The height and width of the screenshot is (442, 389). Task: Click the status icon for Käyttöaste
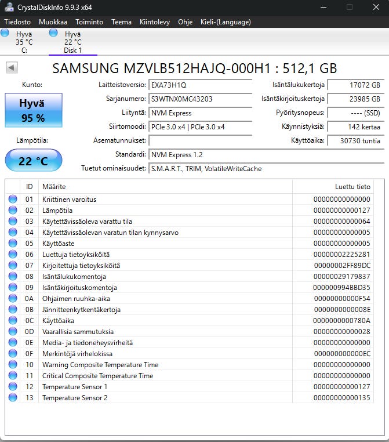coord(13,243)
